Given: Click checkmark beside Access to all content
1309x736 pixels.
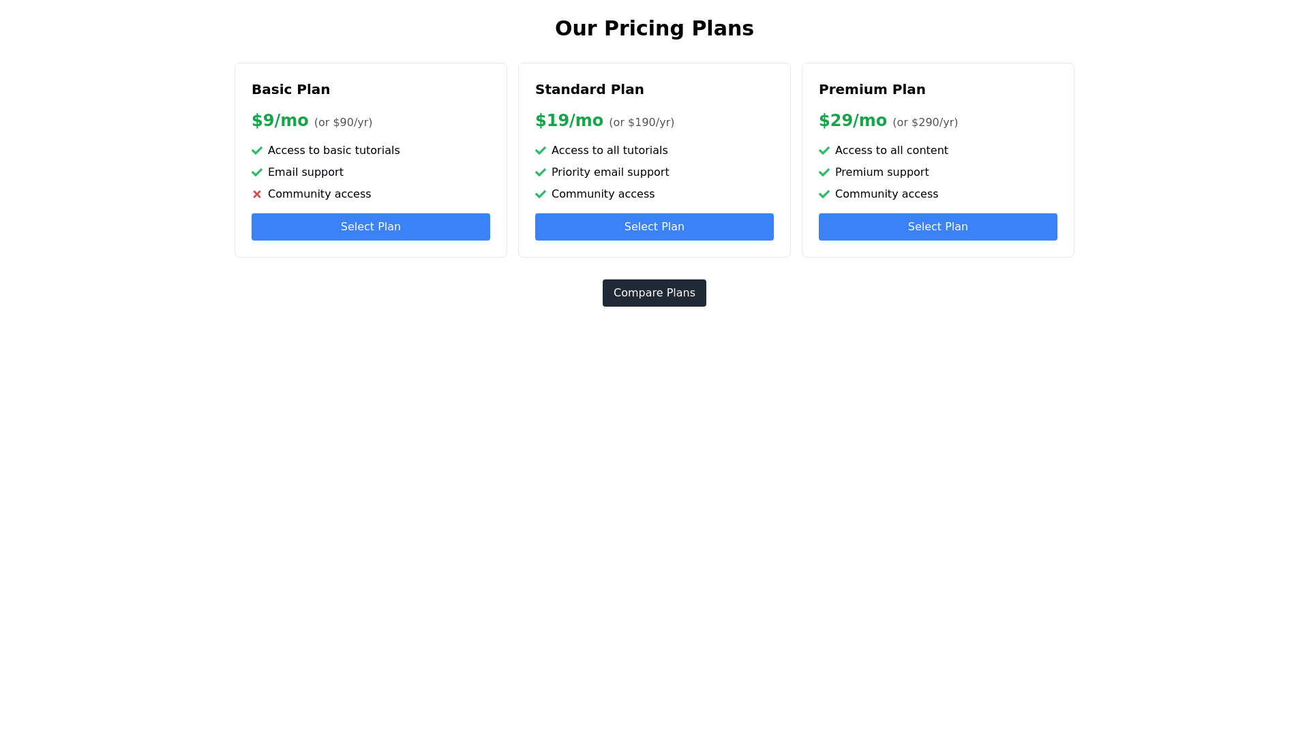Looking at the screenshot, I should click(824, 151).
